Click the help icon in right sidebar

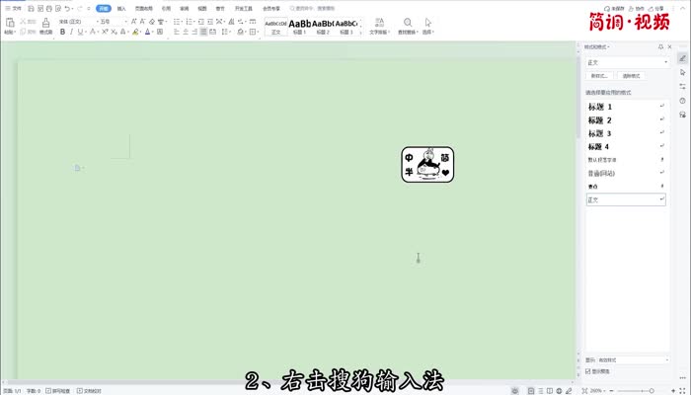pyautogui.click(x=682, y=100)
